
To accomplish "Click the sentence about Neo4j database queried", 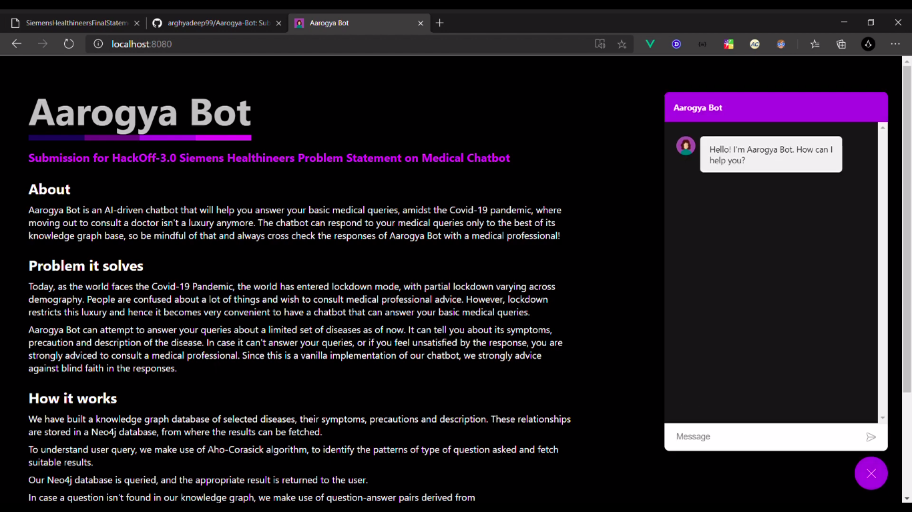I will tap(198, 480).
